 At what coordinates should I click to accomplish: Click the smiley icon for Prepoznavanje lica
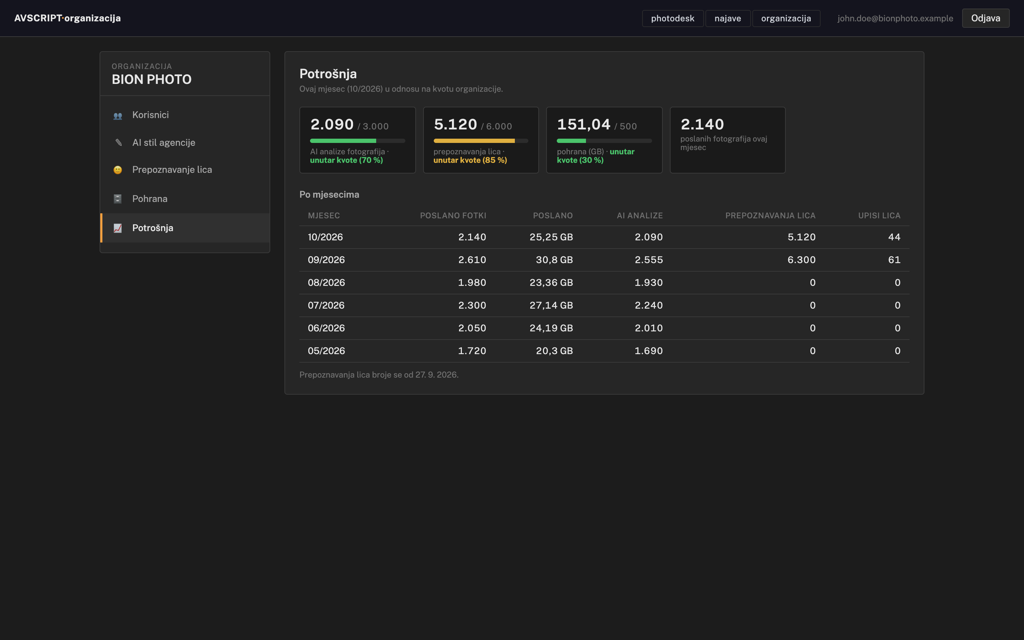pyautogui.click(x=118, y=170)
